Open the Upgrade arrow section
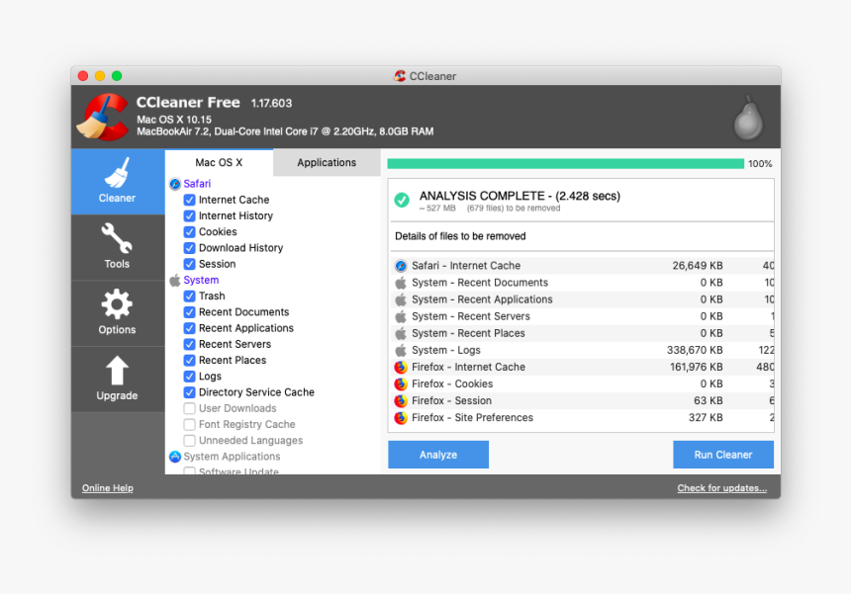Viewport: 851px width, 594px height. click(117, 379)
